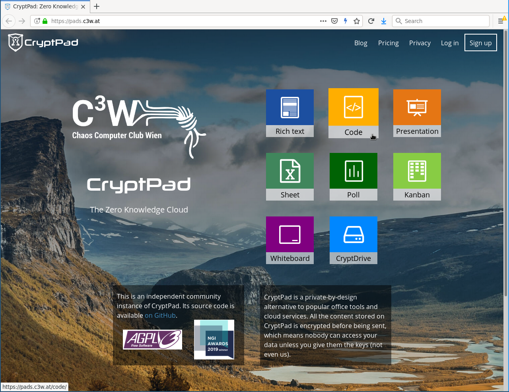The image size is (509, 392).
Task: Select the CryptPad: Zero Knowledge tab
Action: click(x=45, y=6)
